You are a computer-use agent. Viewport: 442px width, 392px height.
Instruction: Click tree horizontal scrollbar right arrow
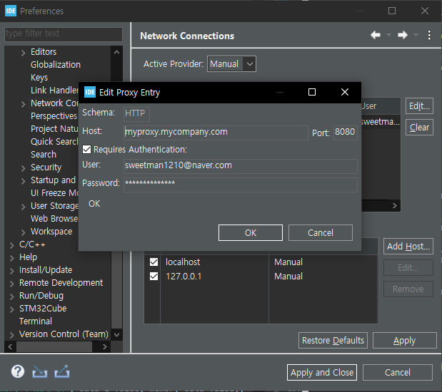(105, 346)
